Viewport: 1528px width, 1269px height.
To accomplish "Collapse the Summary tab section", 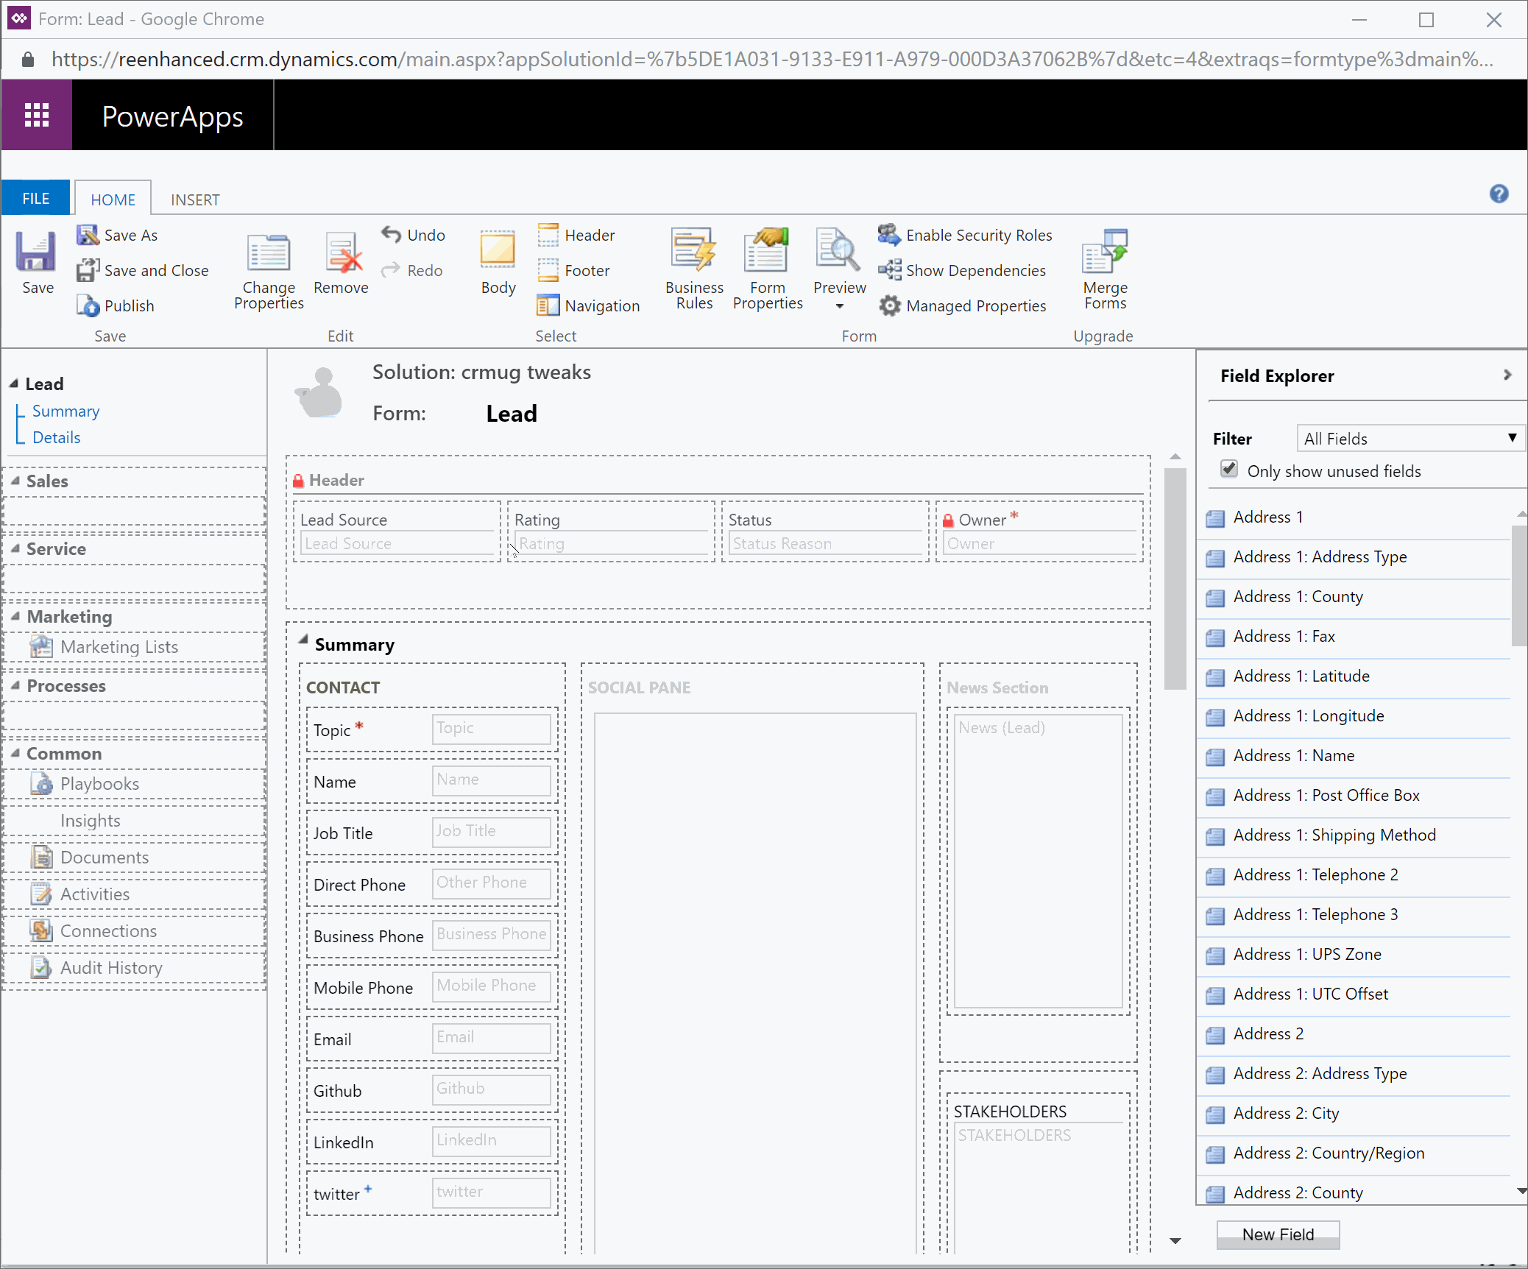I will 303,640.
